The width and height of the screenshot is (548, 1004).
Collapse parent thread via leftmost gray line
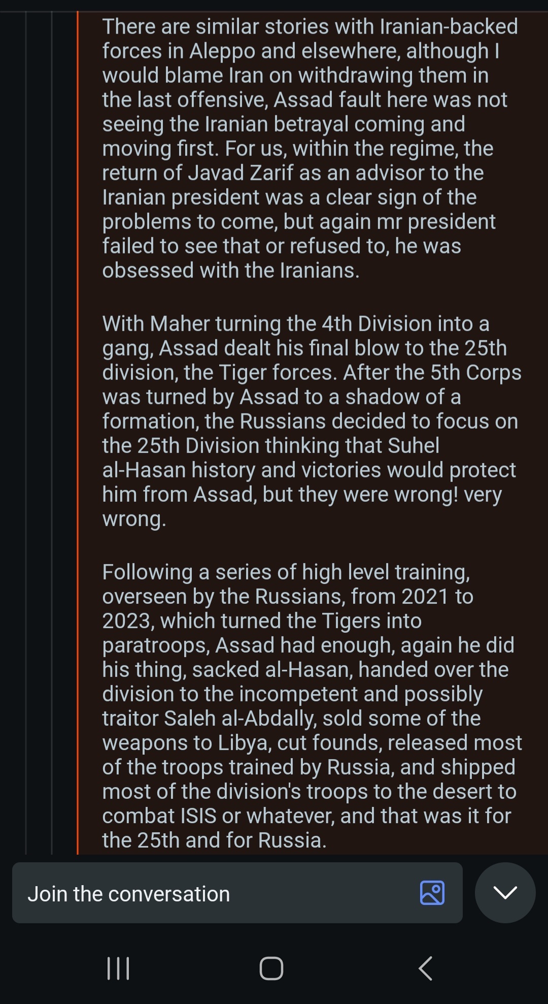coord(26,432)
